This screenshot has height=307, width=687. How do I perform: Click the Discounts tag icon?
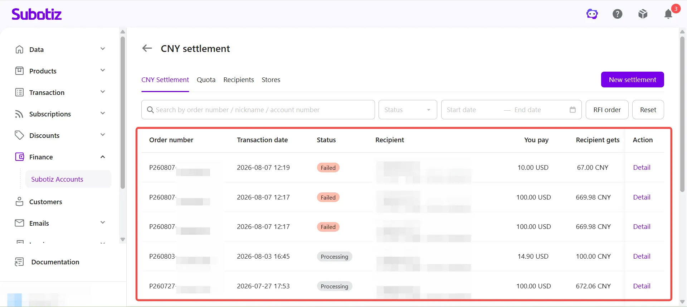[x=19, y=135]
